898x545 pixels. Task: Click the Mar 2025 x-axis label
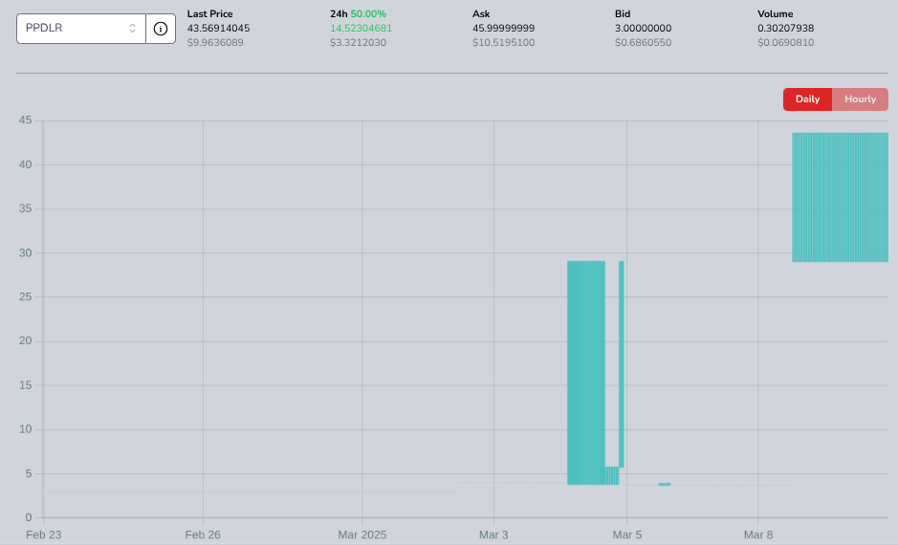click(x=361, y=534)
